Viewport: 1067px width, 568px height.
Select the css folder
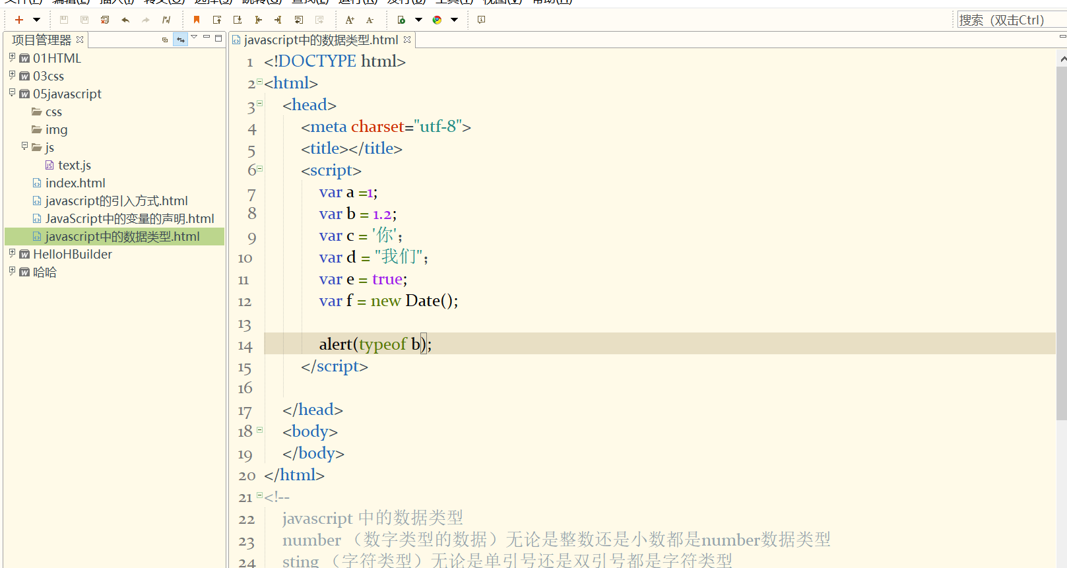53,112
